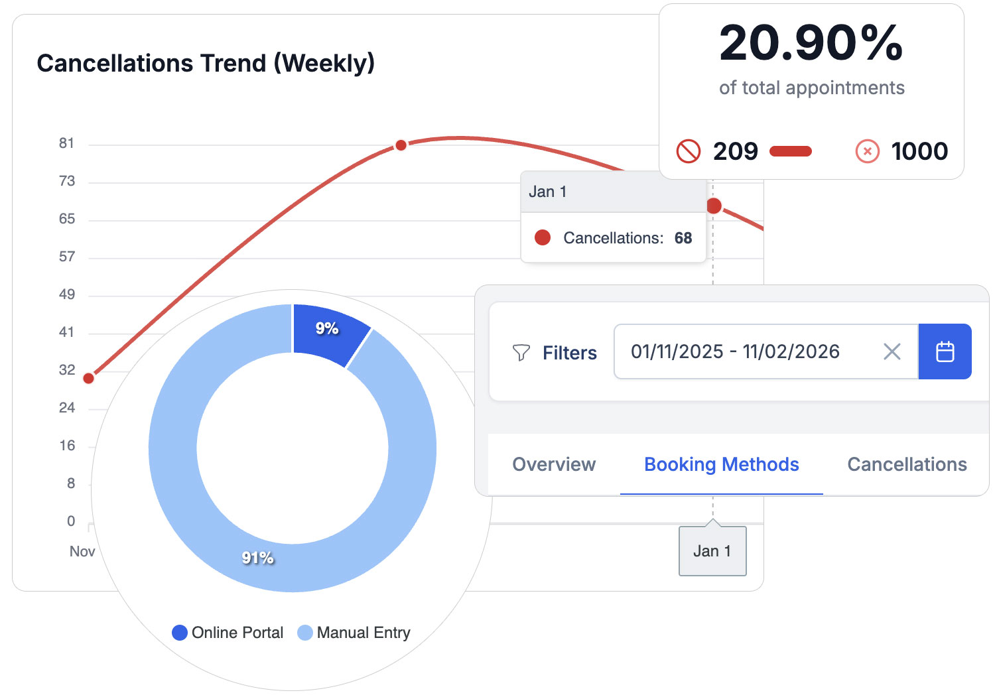Click the Jan 1 axis marker label

pos(712,550)
